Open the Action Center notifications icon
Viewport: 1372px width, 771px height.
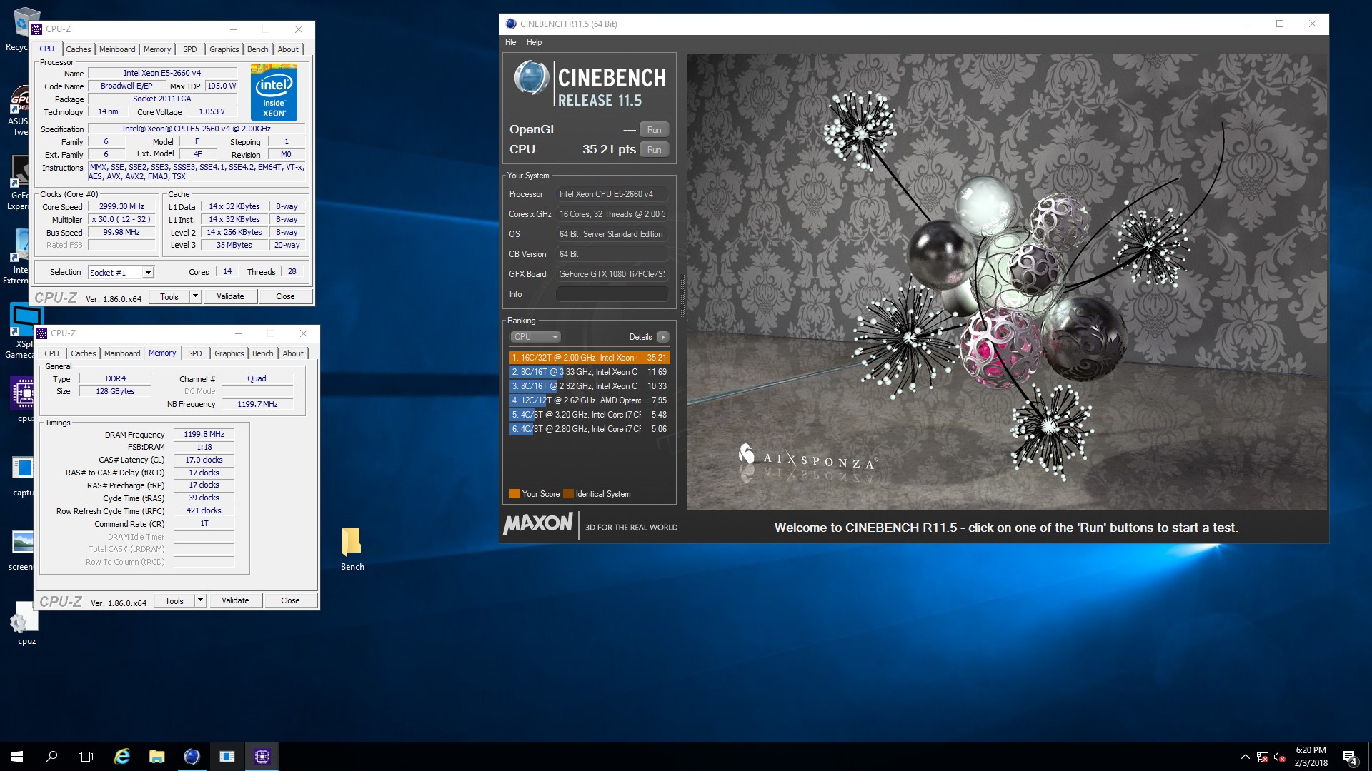click(x=1349, y=757)
